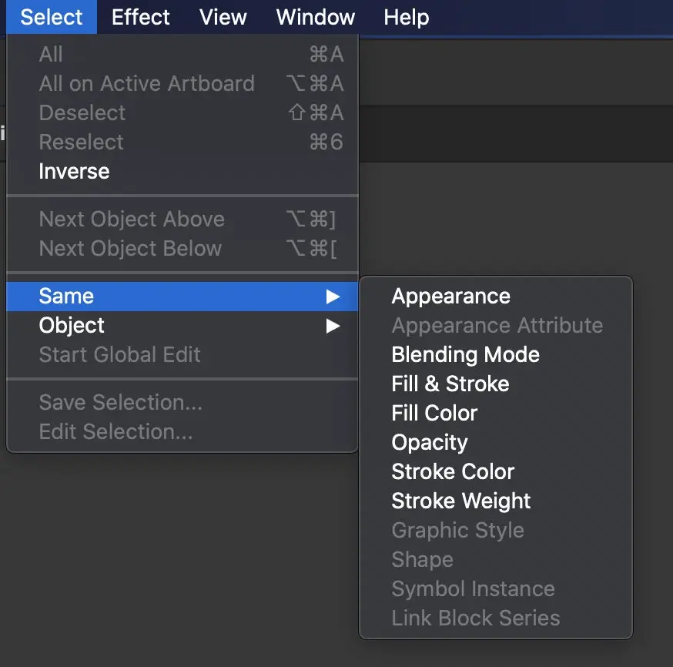Pick Appearance from the Same submenu
Viewport: 673px width, 667px height.
tap(450, 296)
